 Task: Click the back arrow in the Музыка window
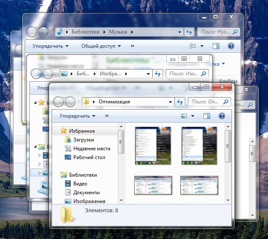pyautogui.click(x=31, y=32)
